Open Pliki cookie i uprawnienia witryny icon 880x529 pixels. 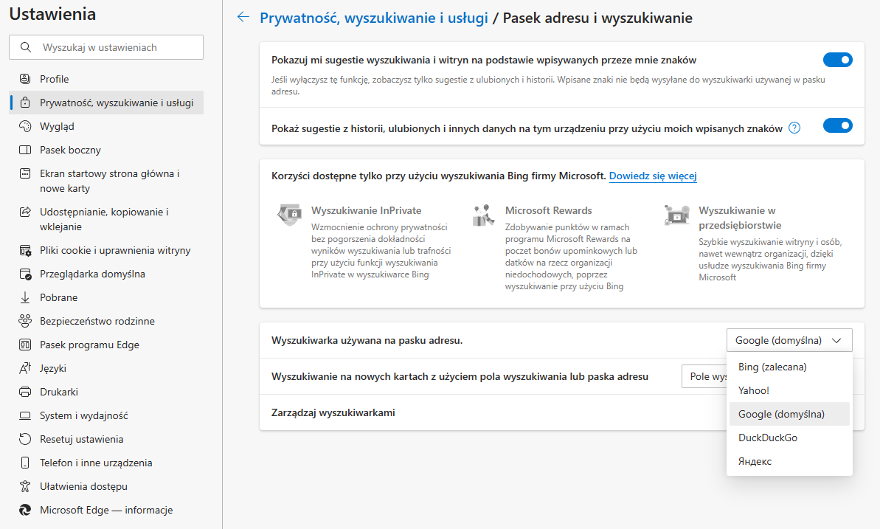(x=26, y=250)
